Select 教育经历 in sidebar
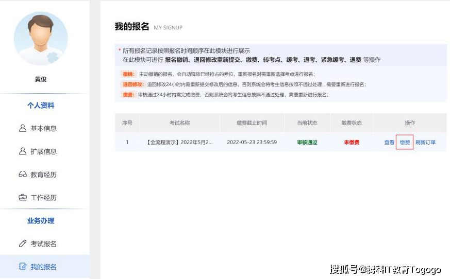450x279 pixels. (45, 175)
